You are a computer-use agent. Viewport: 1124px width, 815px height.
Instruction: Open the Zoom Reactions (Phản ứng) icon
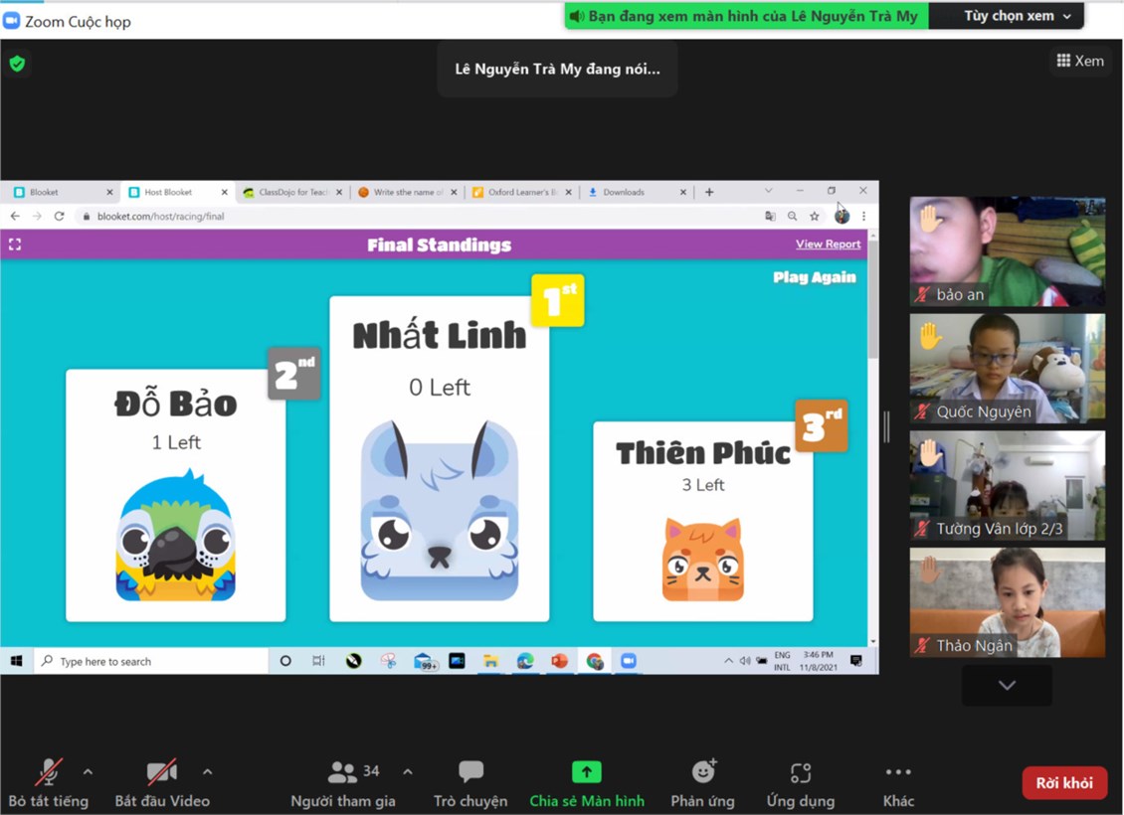[x=703, y=772]
